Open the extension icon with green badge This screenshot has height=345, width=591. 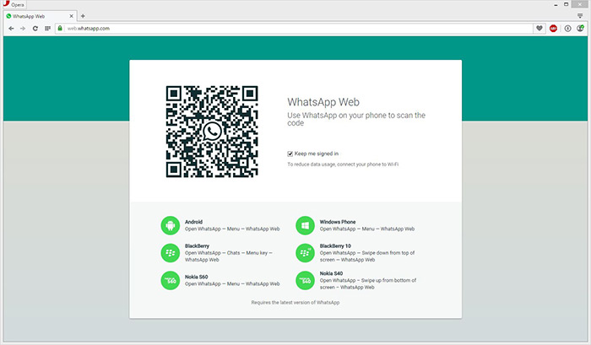pyautogui.click(x=580, y=28)
